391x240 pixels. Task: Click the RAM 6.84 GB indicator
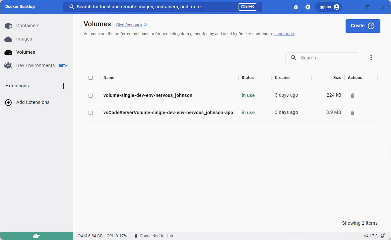(x=90, y=236)
